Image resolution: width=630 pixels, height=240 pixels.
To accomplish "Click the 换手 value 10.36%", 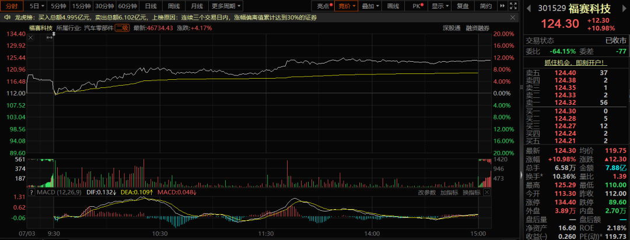I will [563, 177].
